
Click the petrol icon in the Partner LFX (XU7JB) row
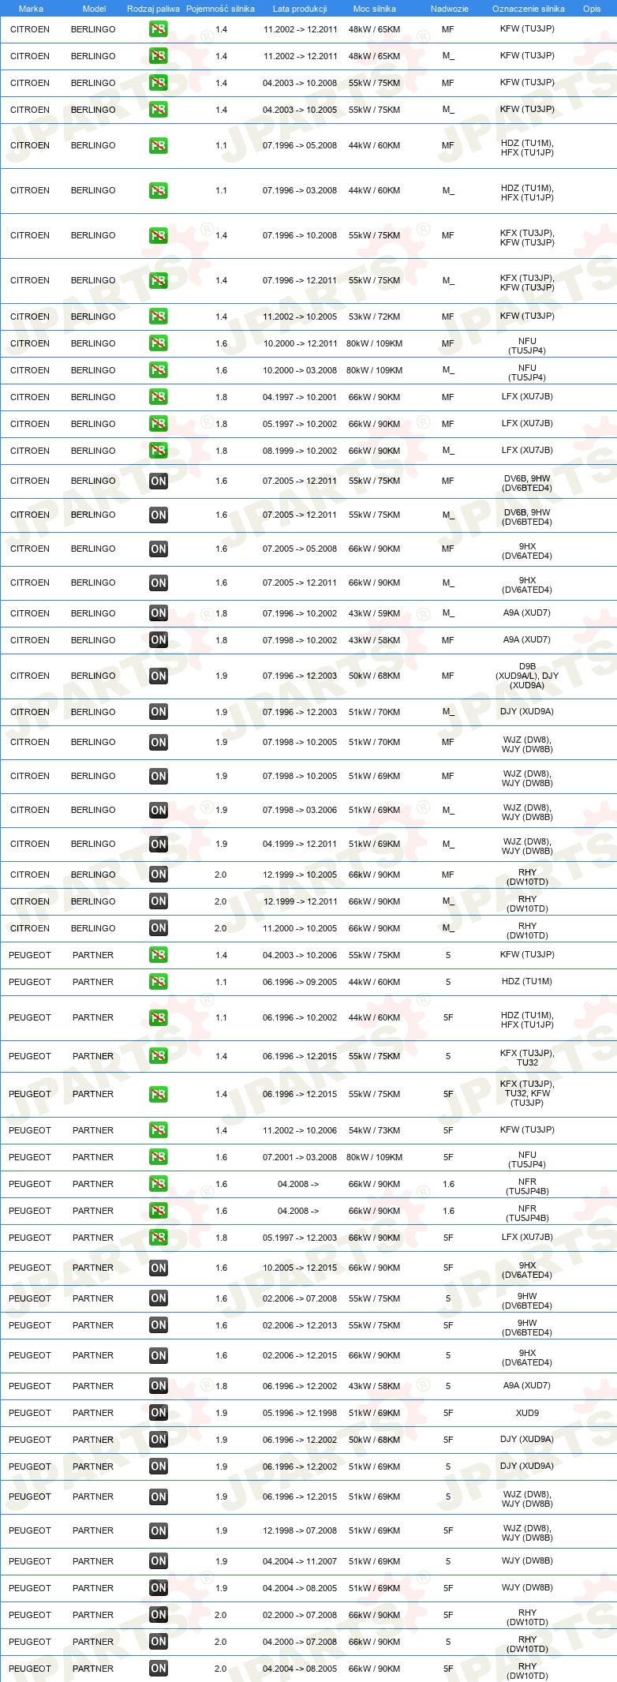[x=159, y=1238]
